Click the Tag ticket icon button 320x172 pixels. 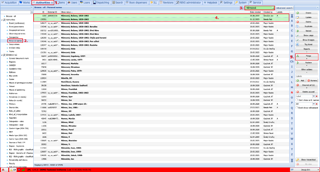pos(307,44)
